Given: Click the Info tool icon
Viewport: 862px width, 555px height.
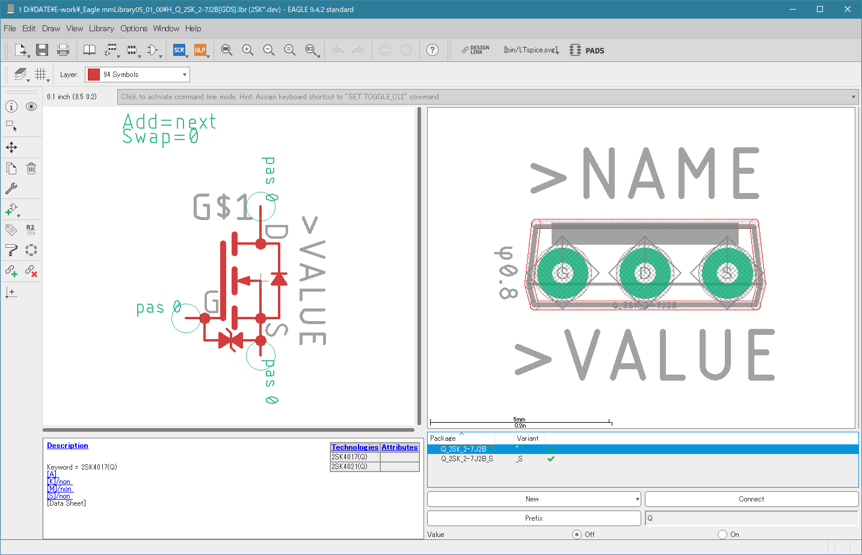Looking at the screenshot, I should (x=11, y=106).
